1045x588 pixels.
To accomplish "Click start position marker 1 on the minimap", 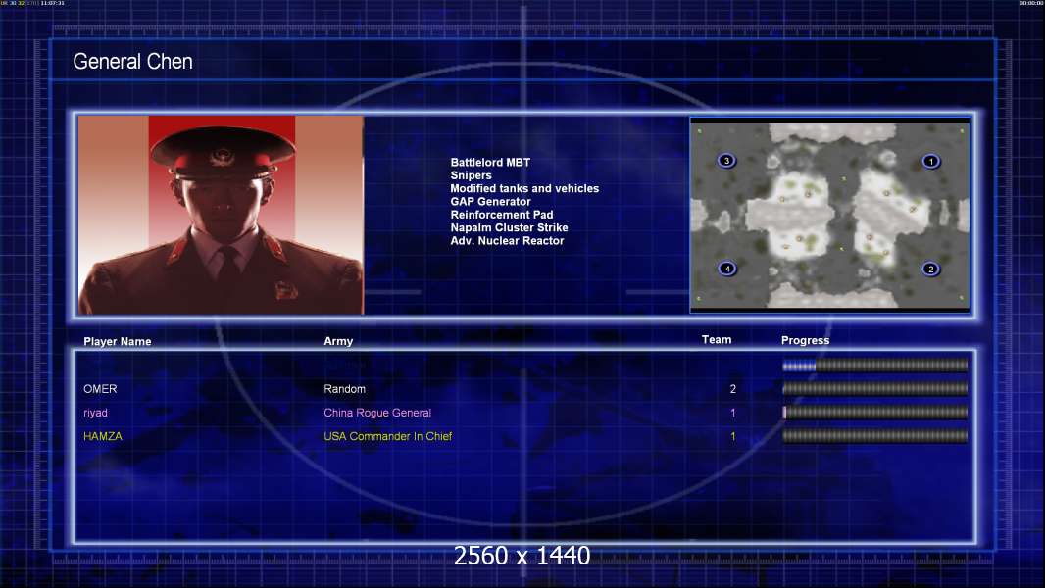I will pos(931,161).
